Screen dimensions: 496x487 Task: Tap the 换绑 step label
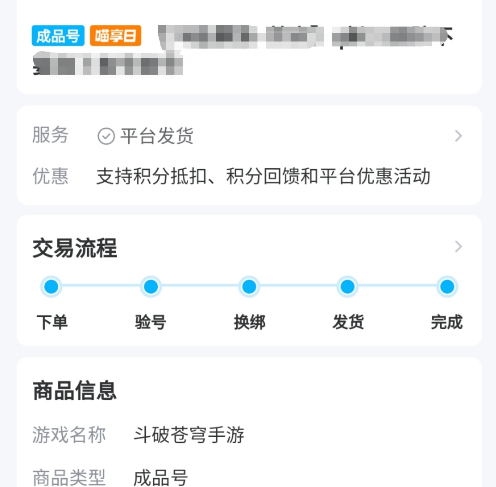coord(249,322)
